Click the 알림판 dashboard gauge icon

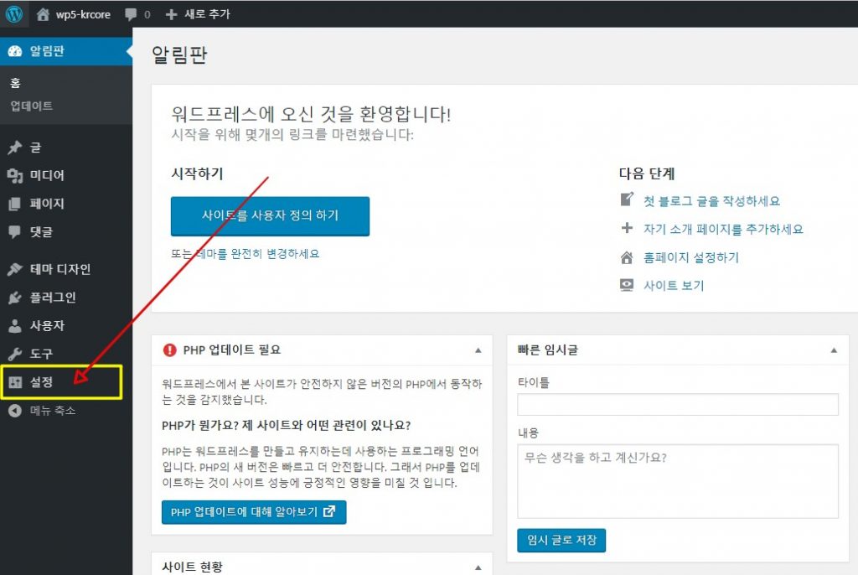coord(15,51)
